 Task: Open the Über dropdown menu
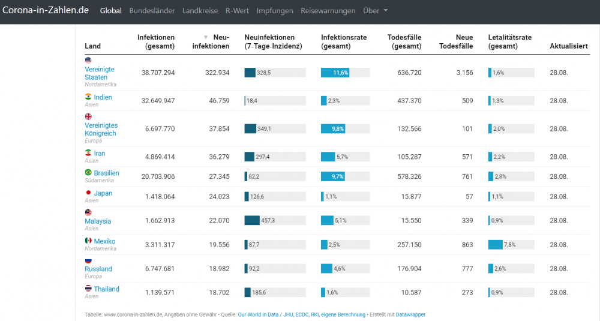(375, 11)
